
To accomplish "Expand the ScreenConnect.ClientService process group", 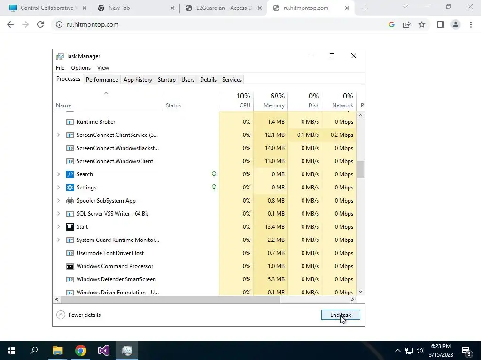I will tap(59, 135).
